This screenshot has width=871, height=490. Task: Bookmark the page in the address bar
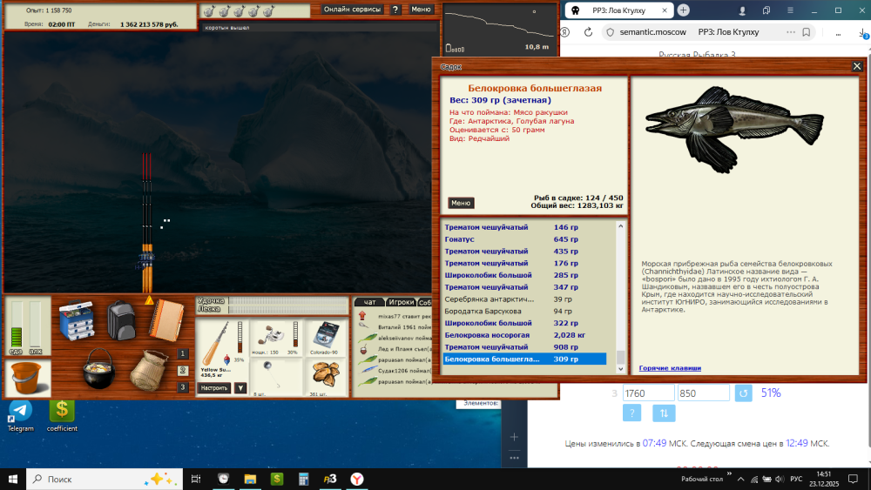pyautogui.click(x=807, y=32)
